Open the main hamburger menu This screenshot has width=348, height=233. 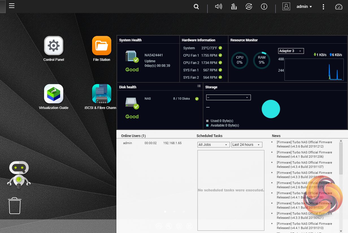click(12, 6)
